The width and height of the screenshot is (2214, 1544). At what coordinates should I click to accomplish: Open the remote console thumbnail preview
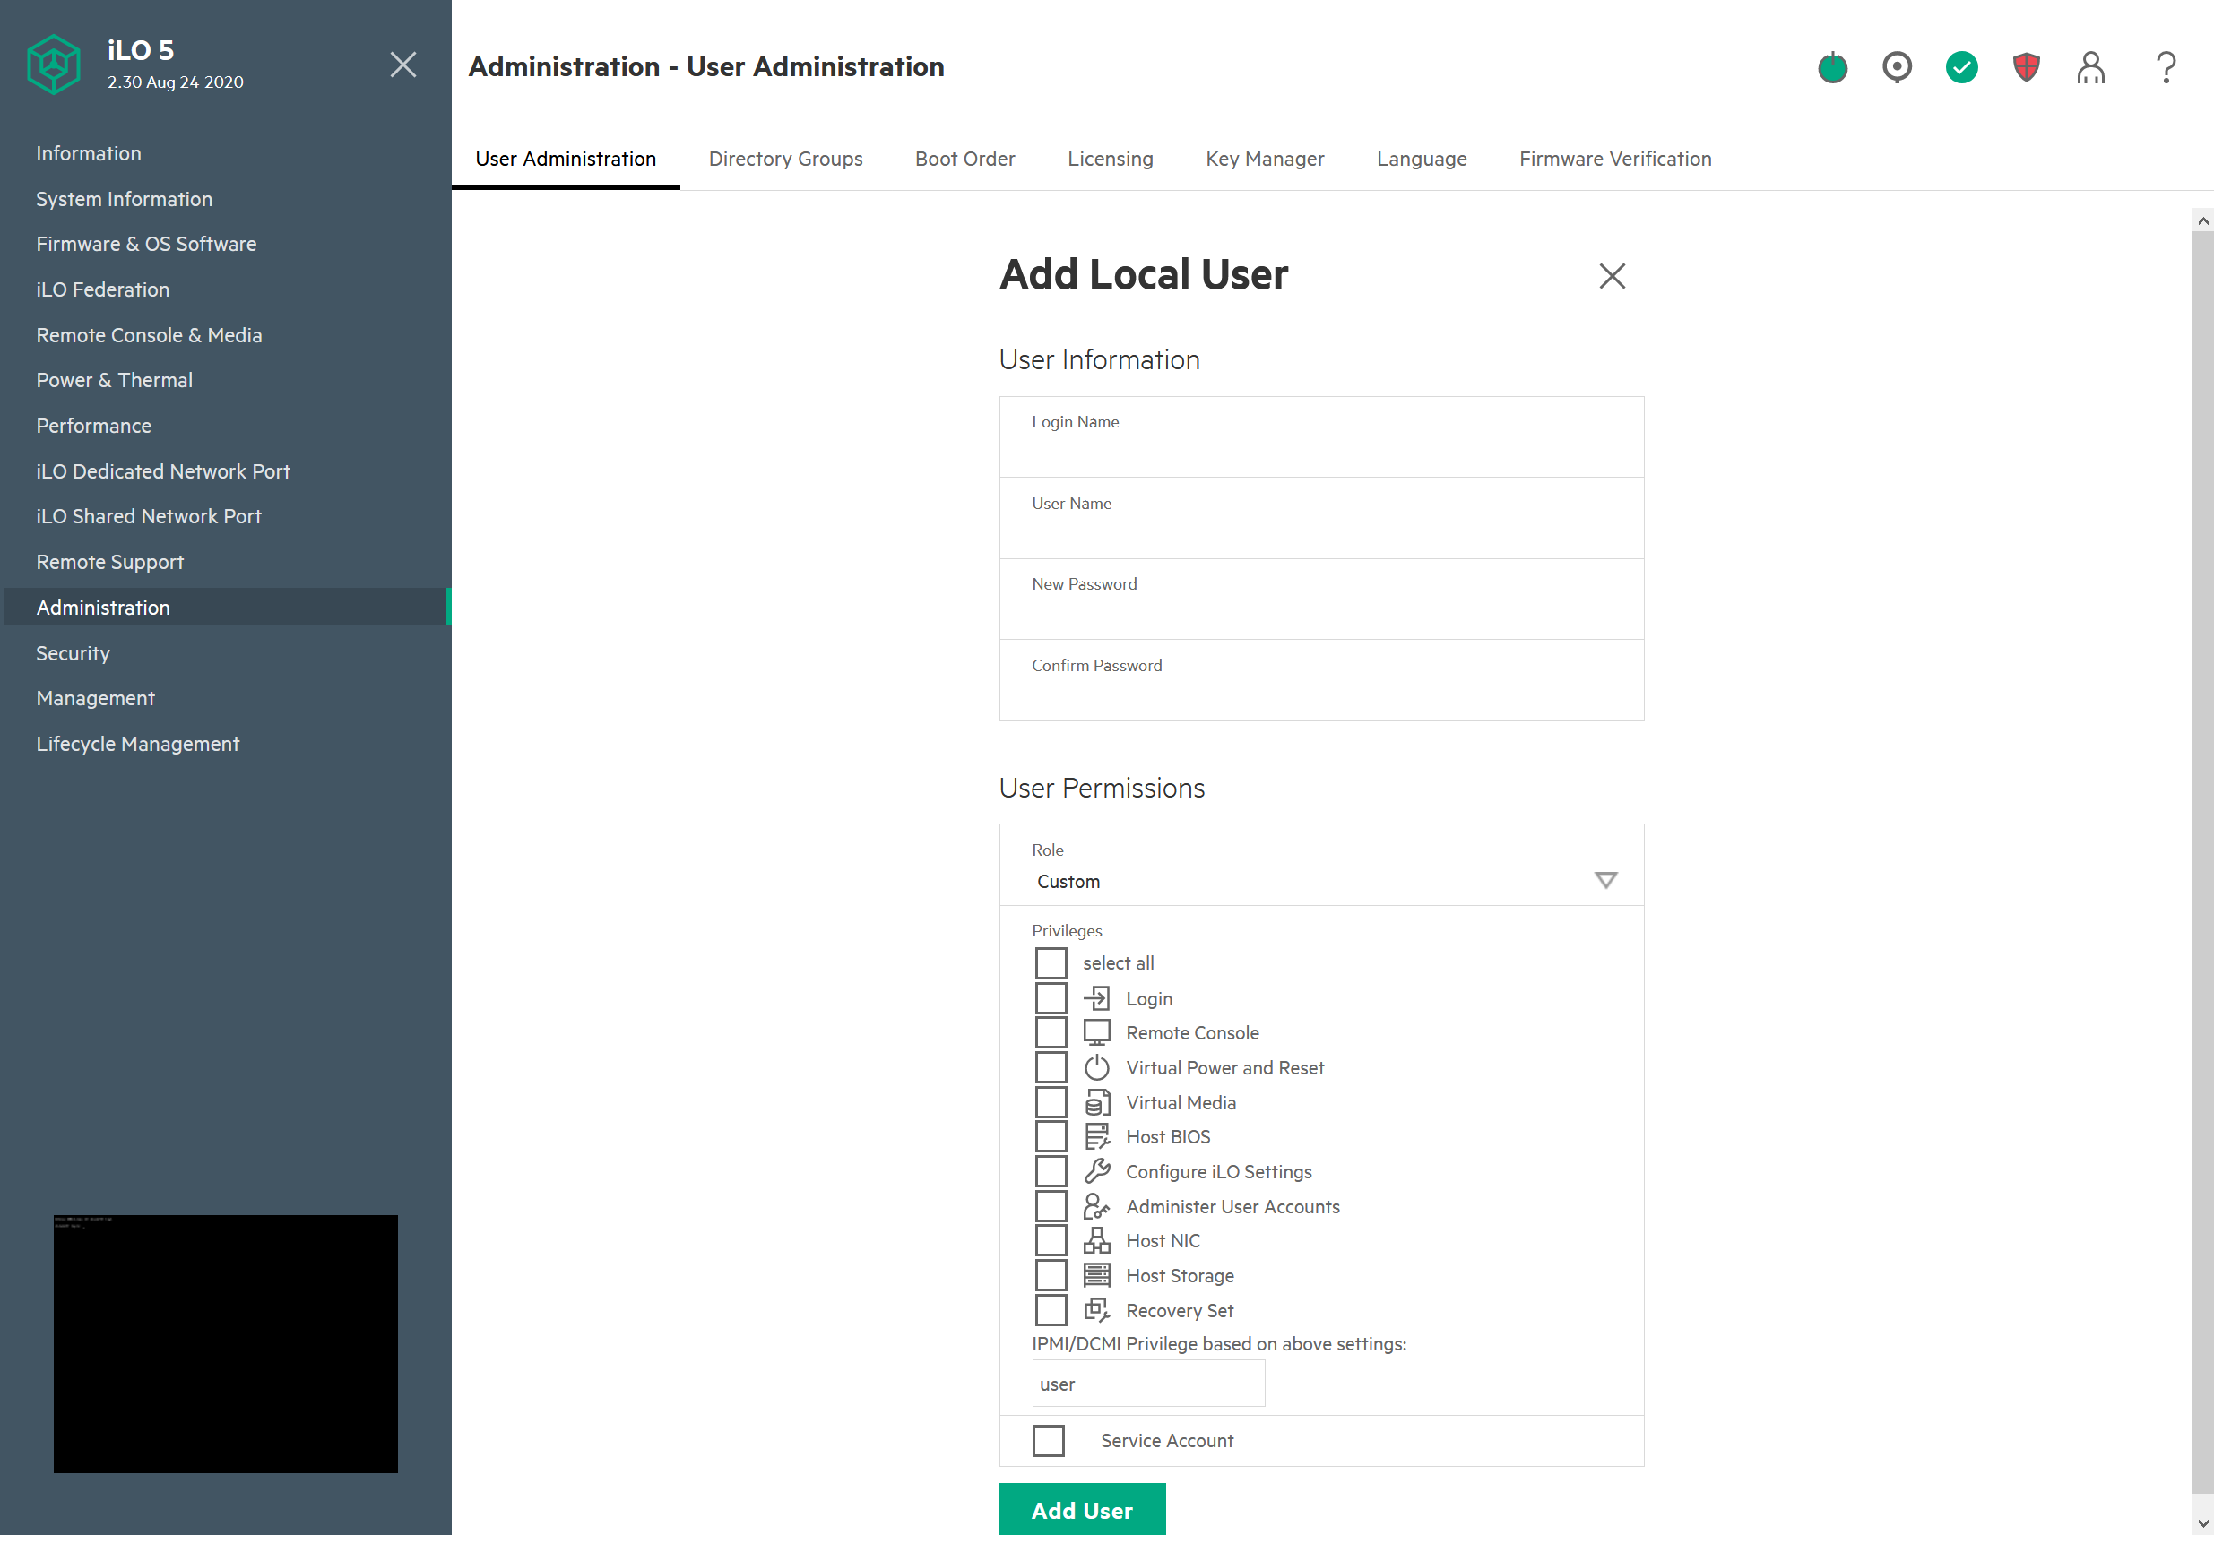coord(226,1342)
